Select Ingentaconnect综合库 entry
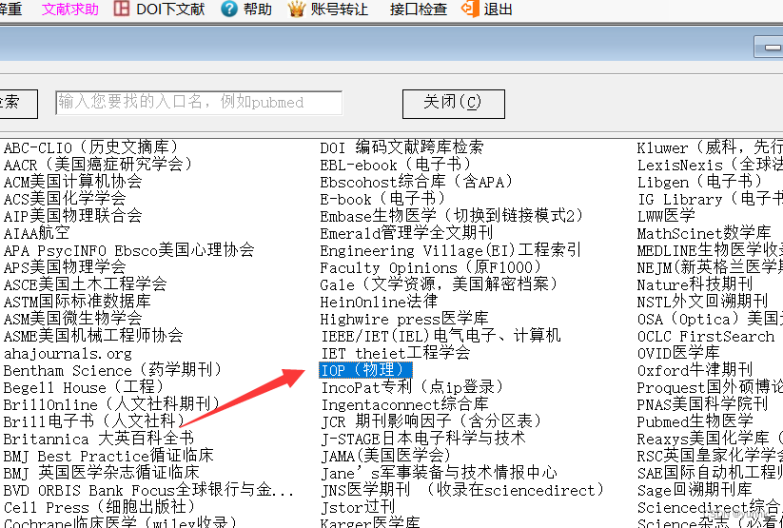The image size is (783, 528). point(404,404)
